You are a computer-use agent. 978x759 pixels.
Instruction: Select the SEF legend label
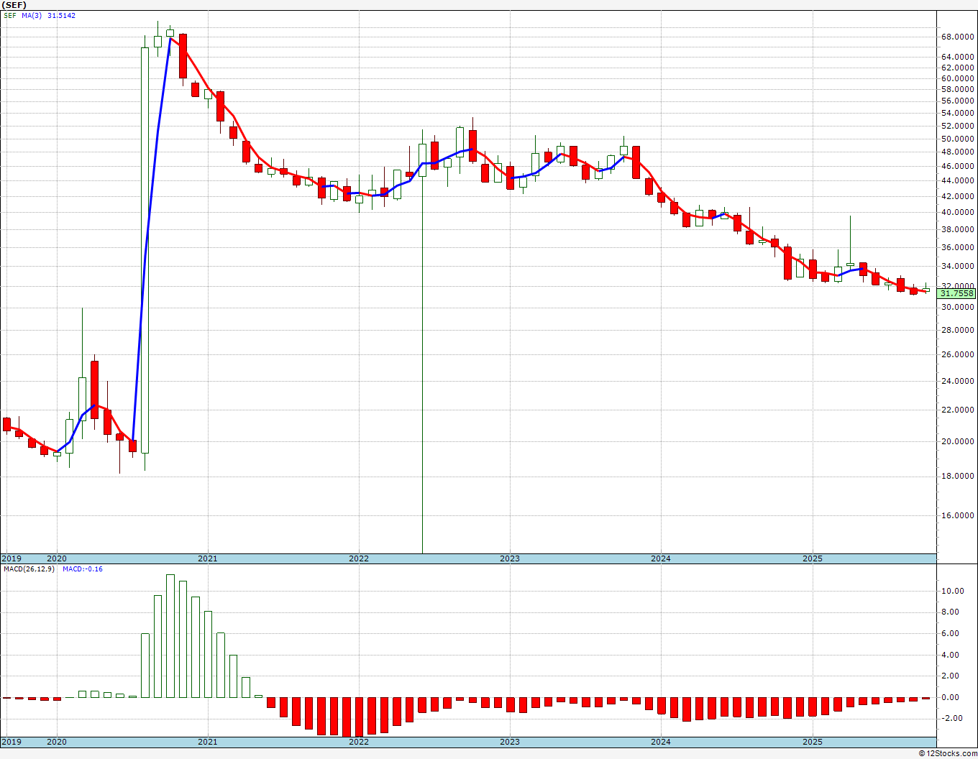click(x=10, y=16)
